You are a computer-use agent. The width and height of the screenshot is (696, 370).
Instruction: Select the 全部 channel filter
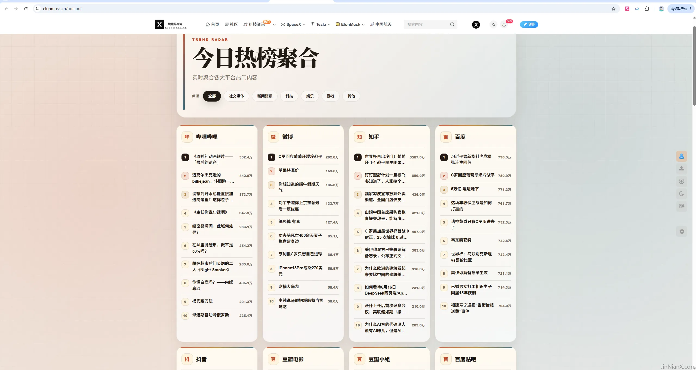tap(212, 96)
